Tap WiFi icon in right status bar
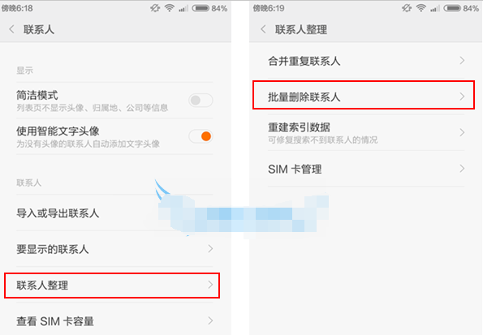 point(420,8)
